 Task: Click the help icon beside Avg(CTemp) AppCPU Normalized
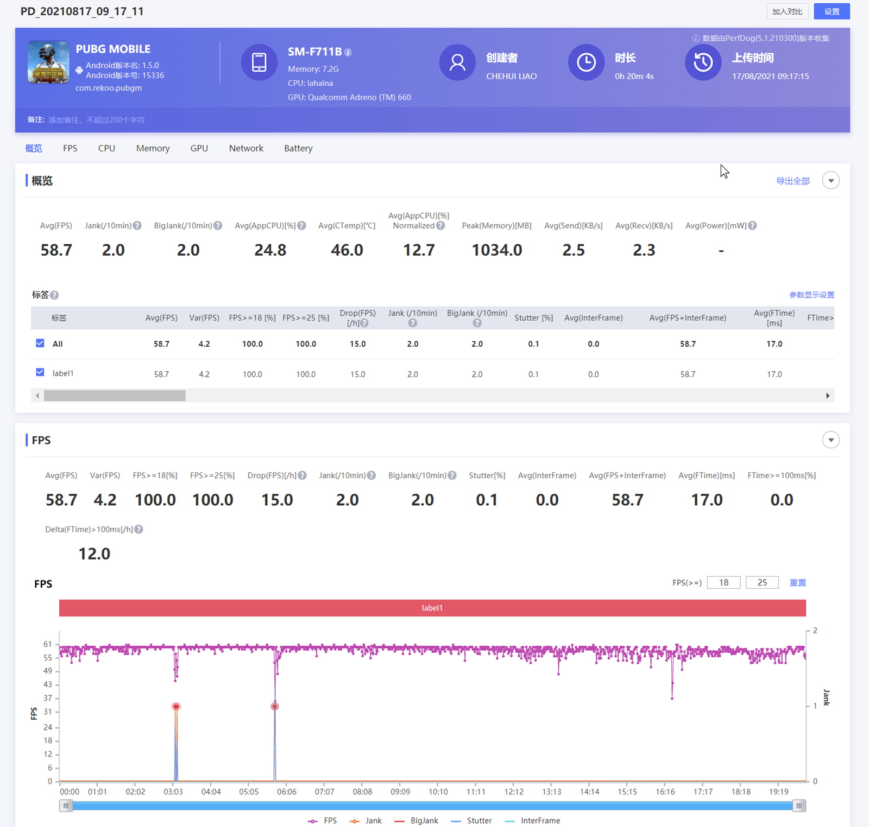[440, 226]
